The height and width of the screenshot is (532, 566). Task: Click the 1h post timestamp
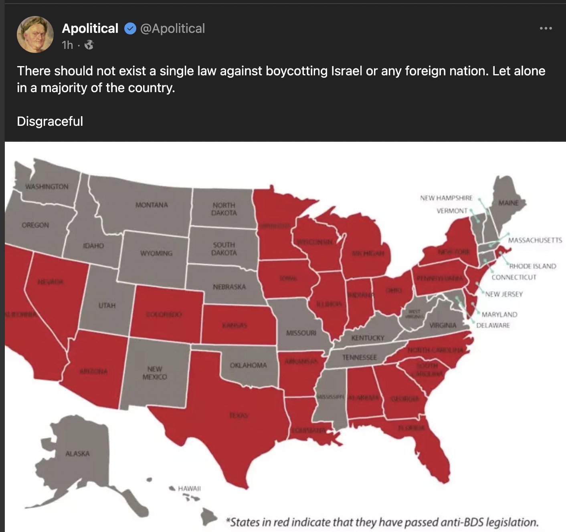tap(67, 45)
